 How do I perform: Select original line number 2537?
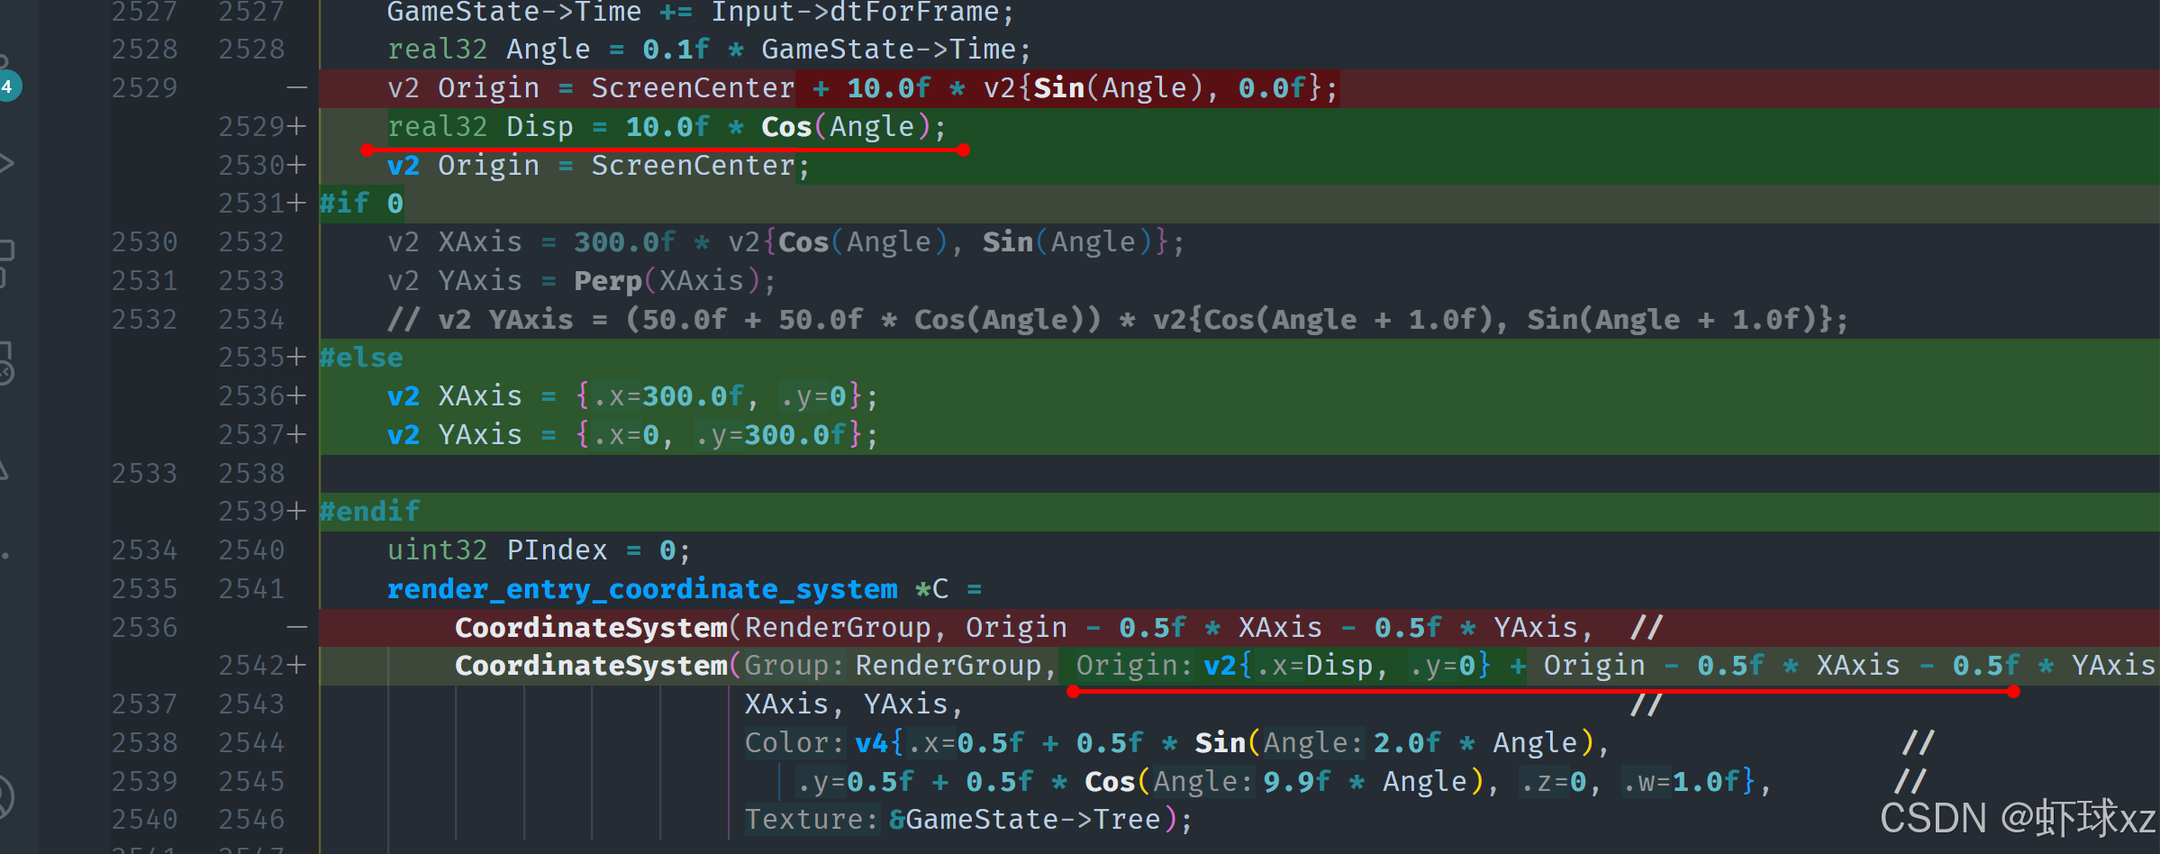(x=144, y=704)
